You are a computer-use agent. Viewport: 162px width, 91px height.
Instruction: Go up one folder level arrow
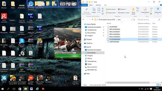click(92, 20)
